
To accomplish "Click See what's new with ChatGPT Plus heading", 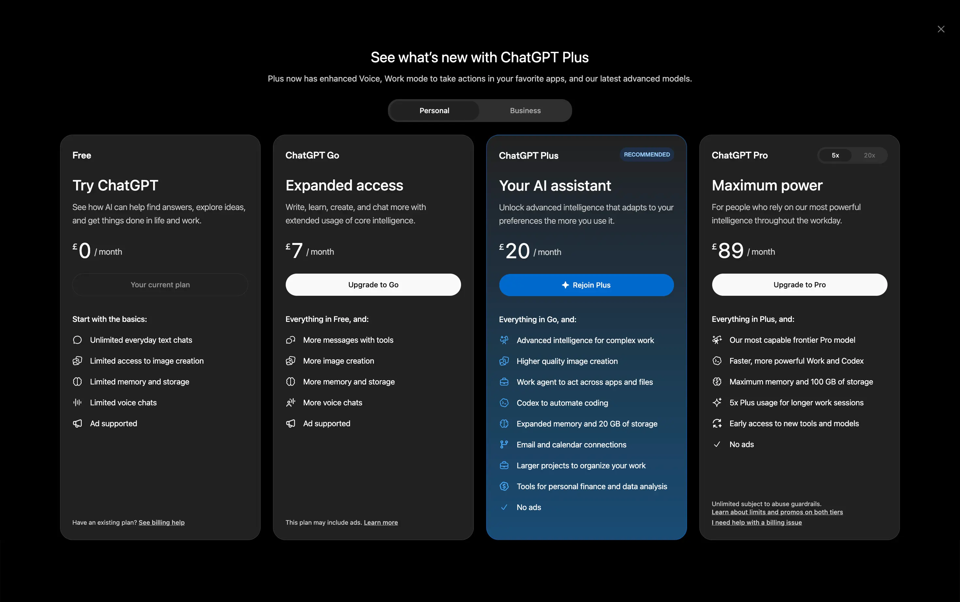I will click(x=480, y=57).
